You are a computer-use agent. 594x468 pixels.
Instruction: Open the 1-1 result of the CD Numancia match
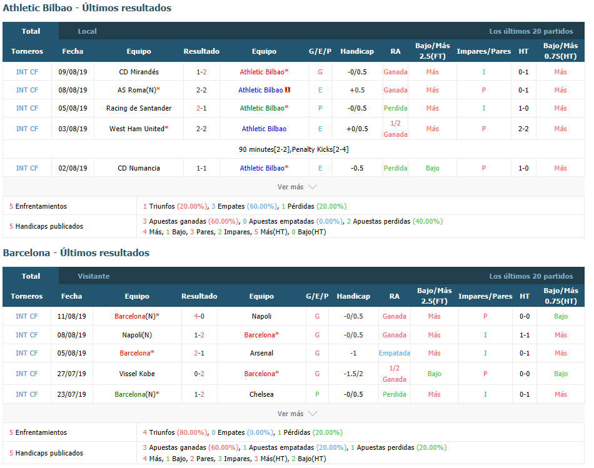(201, 168)
